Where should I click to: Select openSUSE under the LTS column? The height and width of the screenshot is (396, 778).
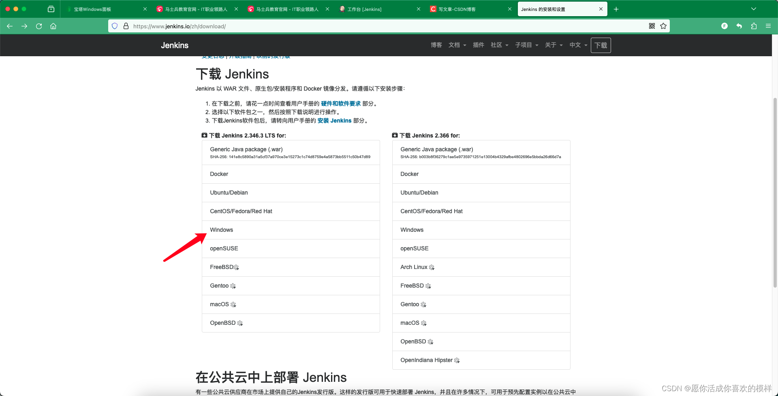[291, 248]
